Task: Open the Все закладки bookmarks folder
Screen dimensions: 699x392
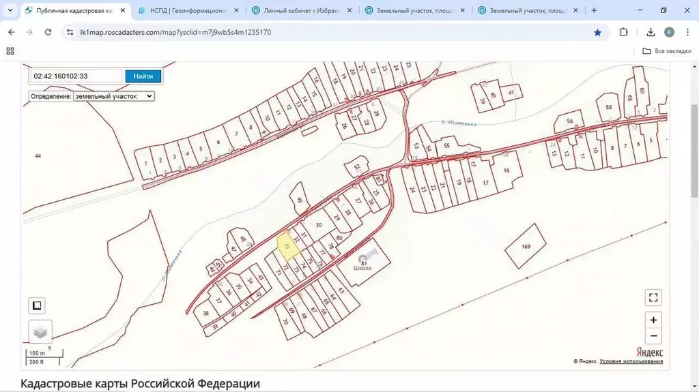Action: click(666, 51)
